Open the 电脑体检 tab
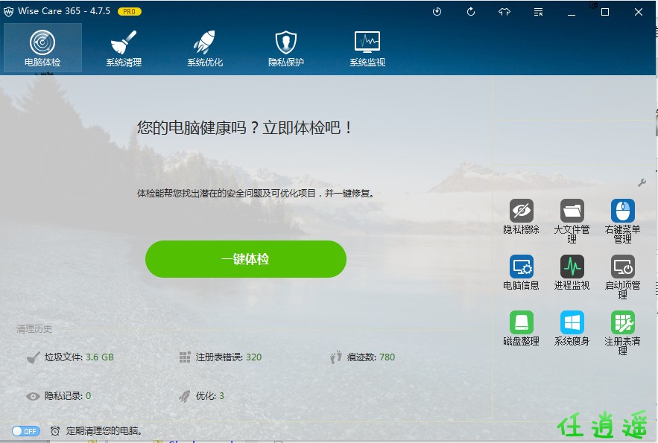This screenshot has width=658, height=443. (x=42, y=48)
